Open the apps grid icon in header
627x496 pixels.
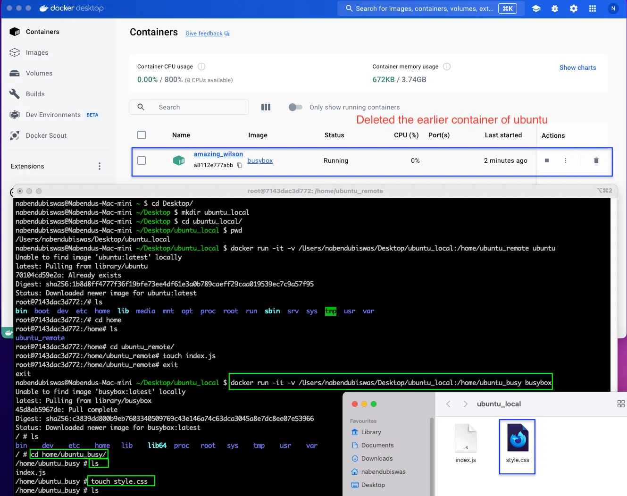click(x=593, y=8)
